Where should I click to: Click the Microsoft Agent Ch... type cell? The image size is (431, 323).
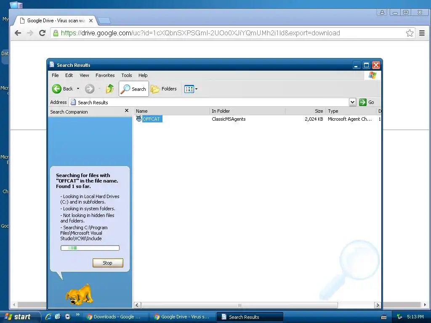pos(350,119)
